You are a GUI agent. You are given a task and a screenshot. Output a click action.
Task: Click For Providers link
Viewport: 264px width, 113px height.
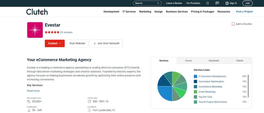coord(193,3)
